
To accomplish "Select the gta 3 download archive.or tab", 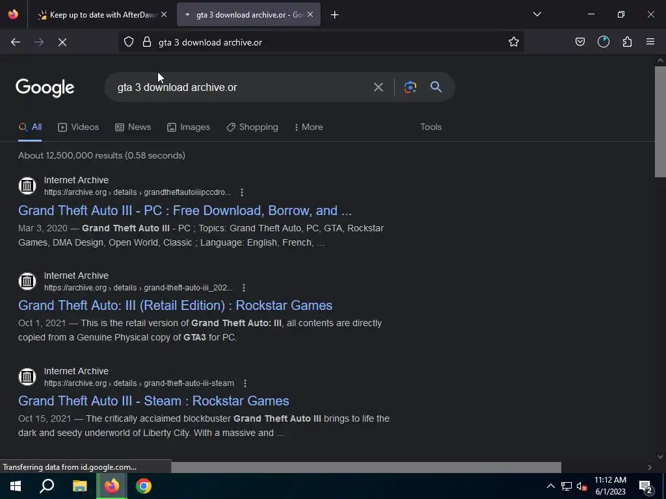I will pos(248,15).
